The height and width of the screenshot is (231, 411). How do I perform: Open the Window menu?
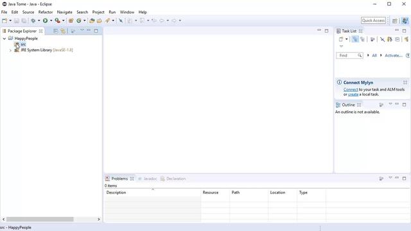[x=127, y=12]
